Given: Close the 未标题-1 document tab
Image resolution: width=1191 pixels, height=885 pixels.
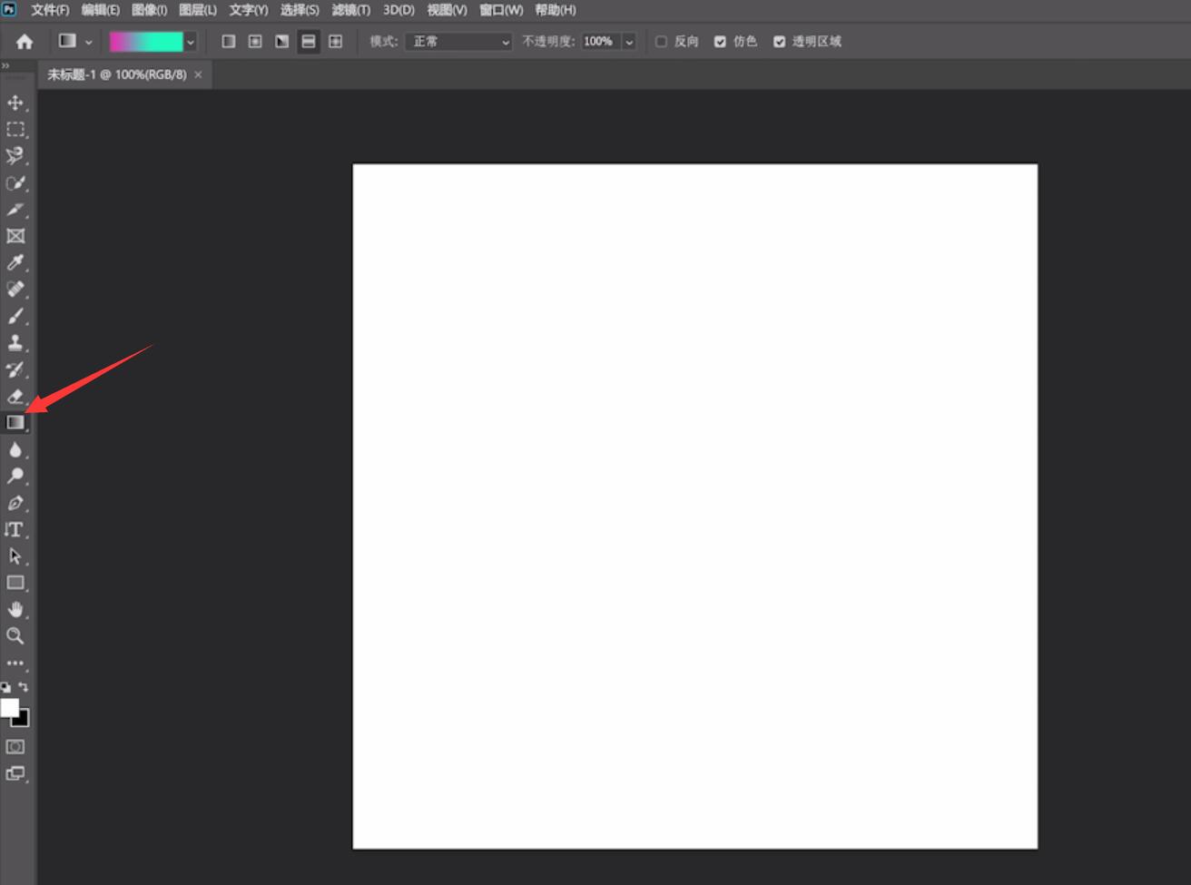Looking at the screenshot, I should 198,74.
